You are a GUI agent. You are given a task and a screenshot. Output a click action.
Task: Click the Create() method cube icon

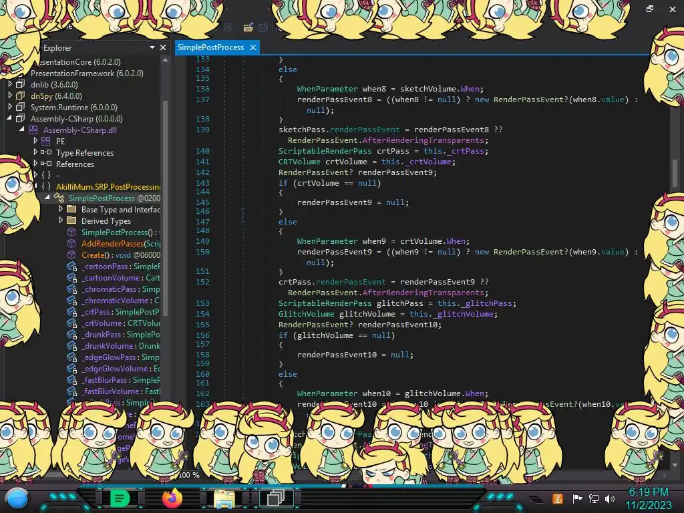[x=71, y=254]
